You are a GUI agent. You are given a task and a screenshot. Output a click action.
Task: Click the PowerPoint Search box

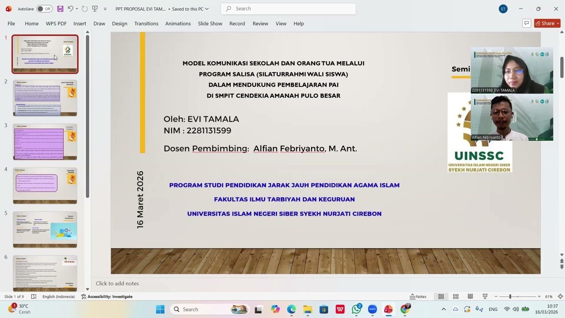(288, 9)
